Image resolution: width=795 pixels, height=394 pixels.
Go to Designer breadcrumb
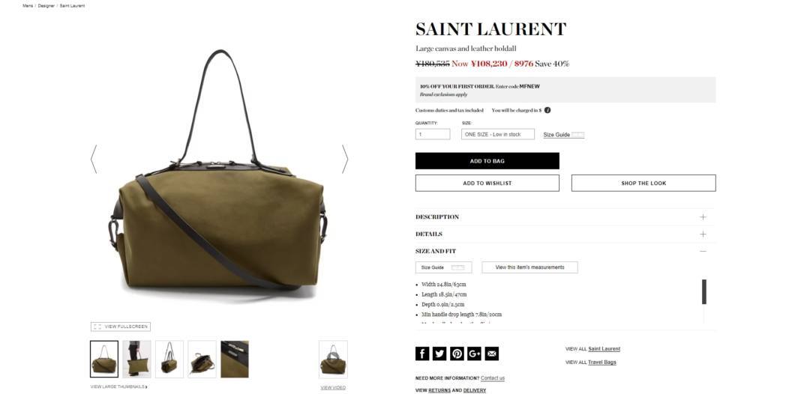click(x=46, y=5)
